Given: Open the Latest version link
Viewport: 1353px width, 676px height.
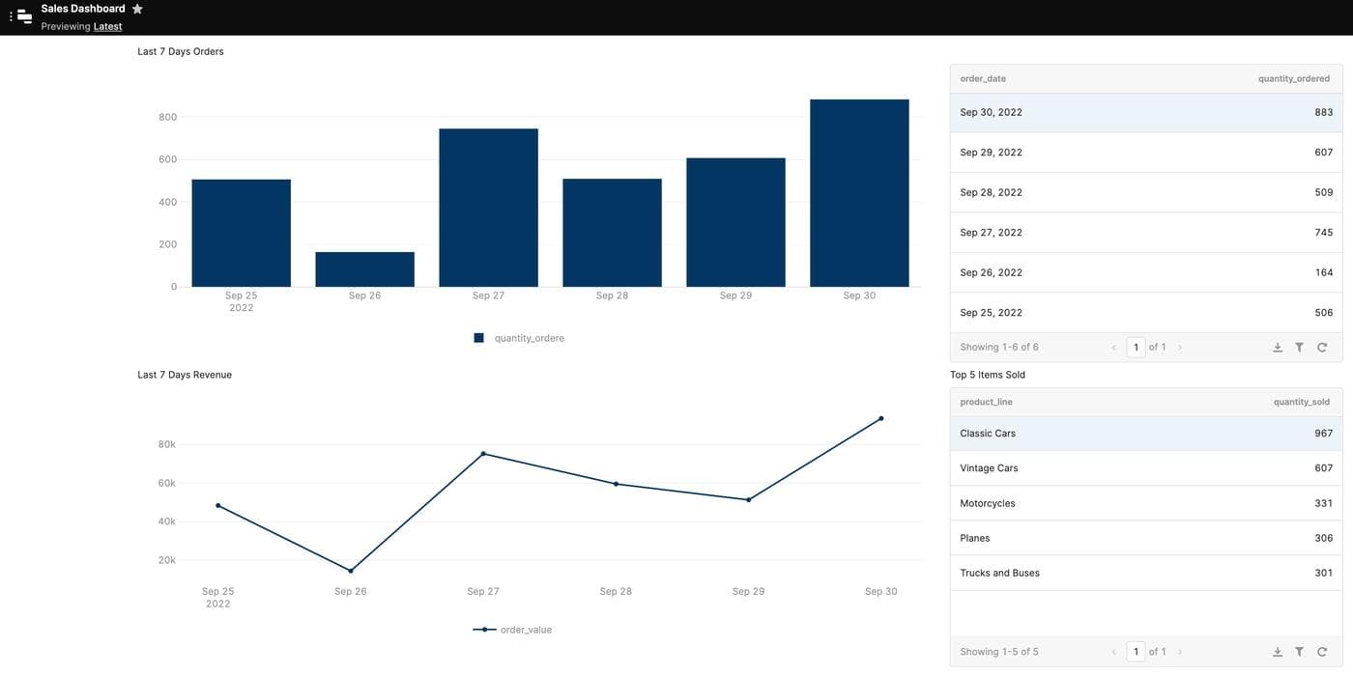Looking at the screenshot, I should coord(107,27).
